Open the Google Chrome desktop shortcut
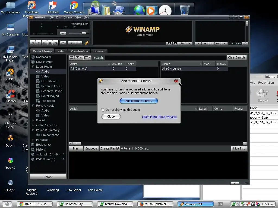278x208 pixels. pyautogui.click(x=74, y=7)
